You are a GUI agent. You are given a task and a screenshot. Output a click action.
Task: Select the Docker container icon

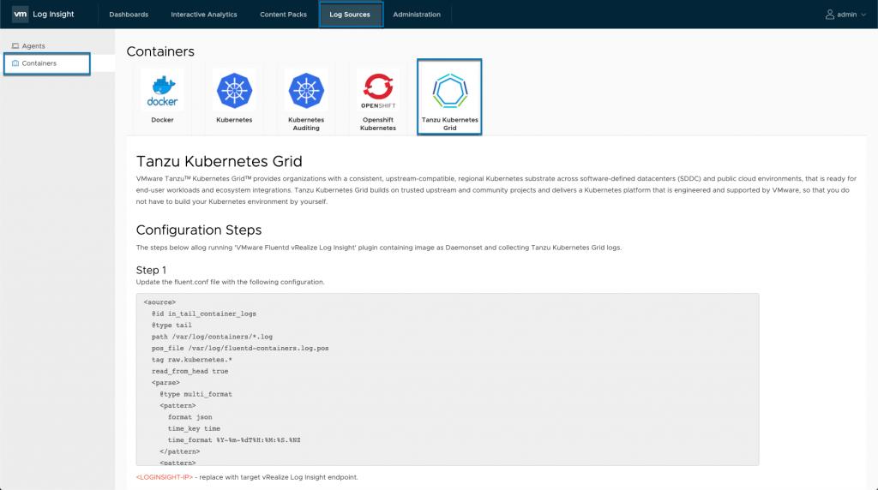tap(162, 91)
